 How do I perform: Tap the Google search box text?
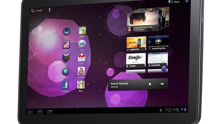[39, 10]
